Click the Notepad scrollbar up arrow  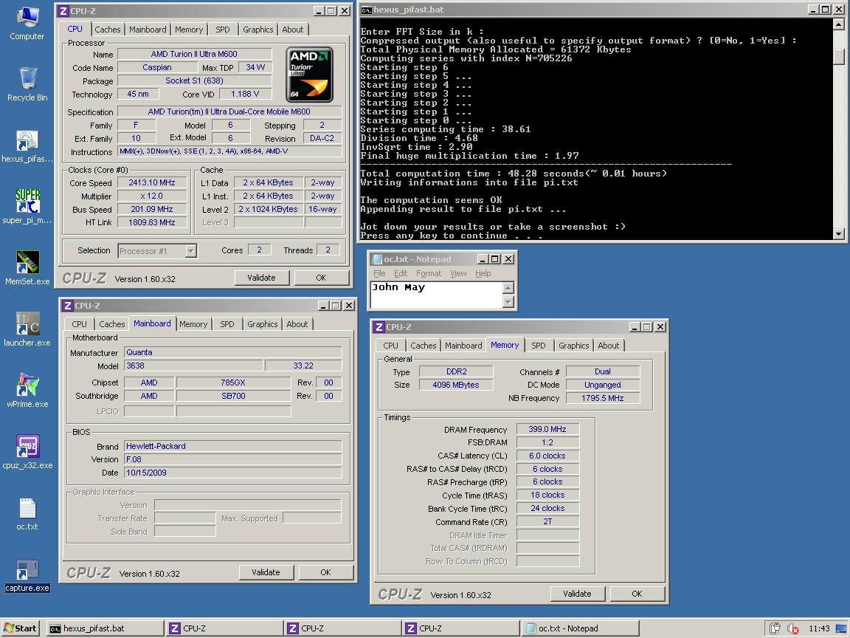point(508,287)
